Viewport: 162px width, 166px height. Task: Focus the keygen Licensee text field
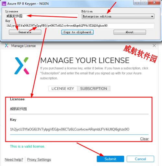(x=42, y=16)
